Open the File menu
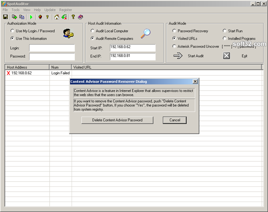Screen dimensions: 268x212 point(5,10)
